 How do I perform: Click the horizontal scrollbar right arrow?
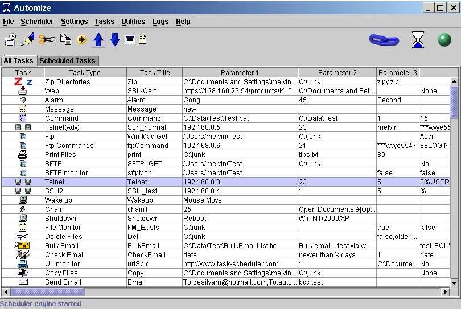coord(446,292)
